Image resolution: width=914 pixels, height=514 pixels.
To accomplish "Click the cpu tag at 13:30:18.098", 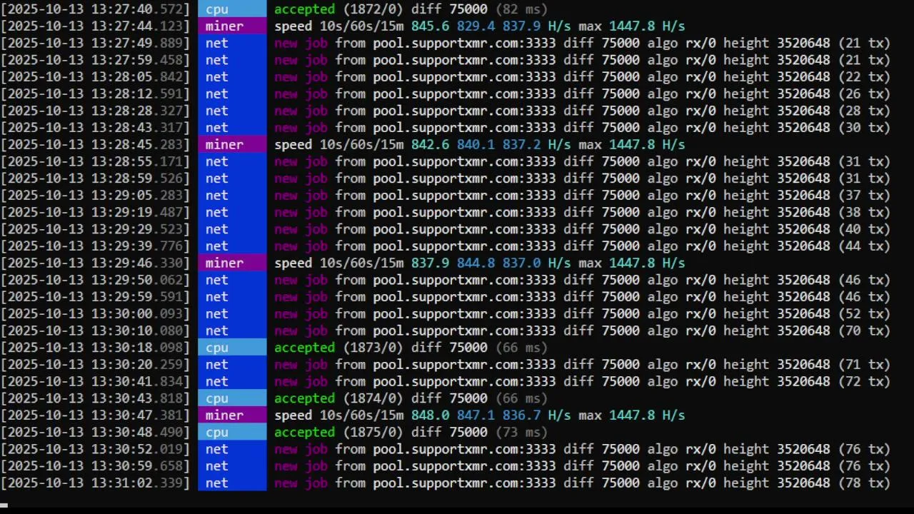I will pyautogui.click(x=232, y=348).
